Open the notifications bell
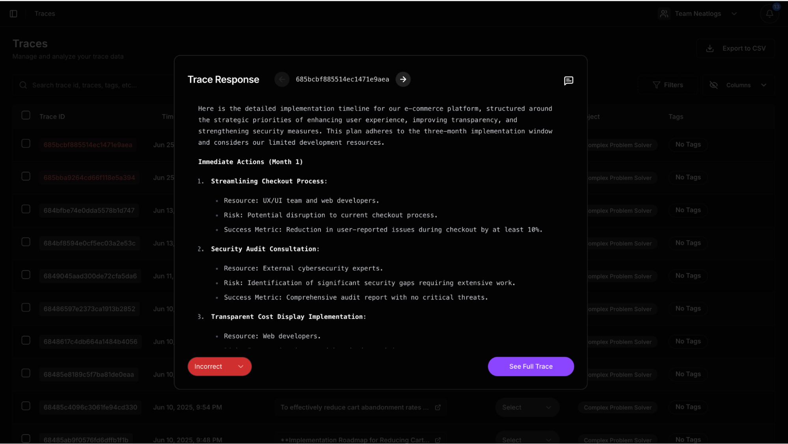Screen dimensions: 788x444 point(769,14)
